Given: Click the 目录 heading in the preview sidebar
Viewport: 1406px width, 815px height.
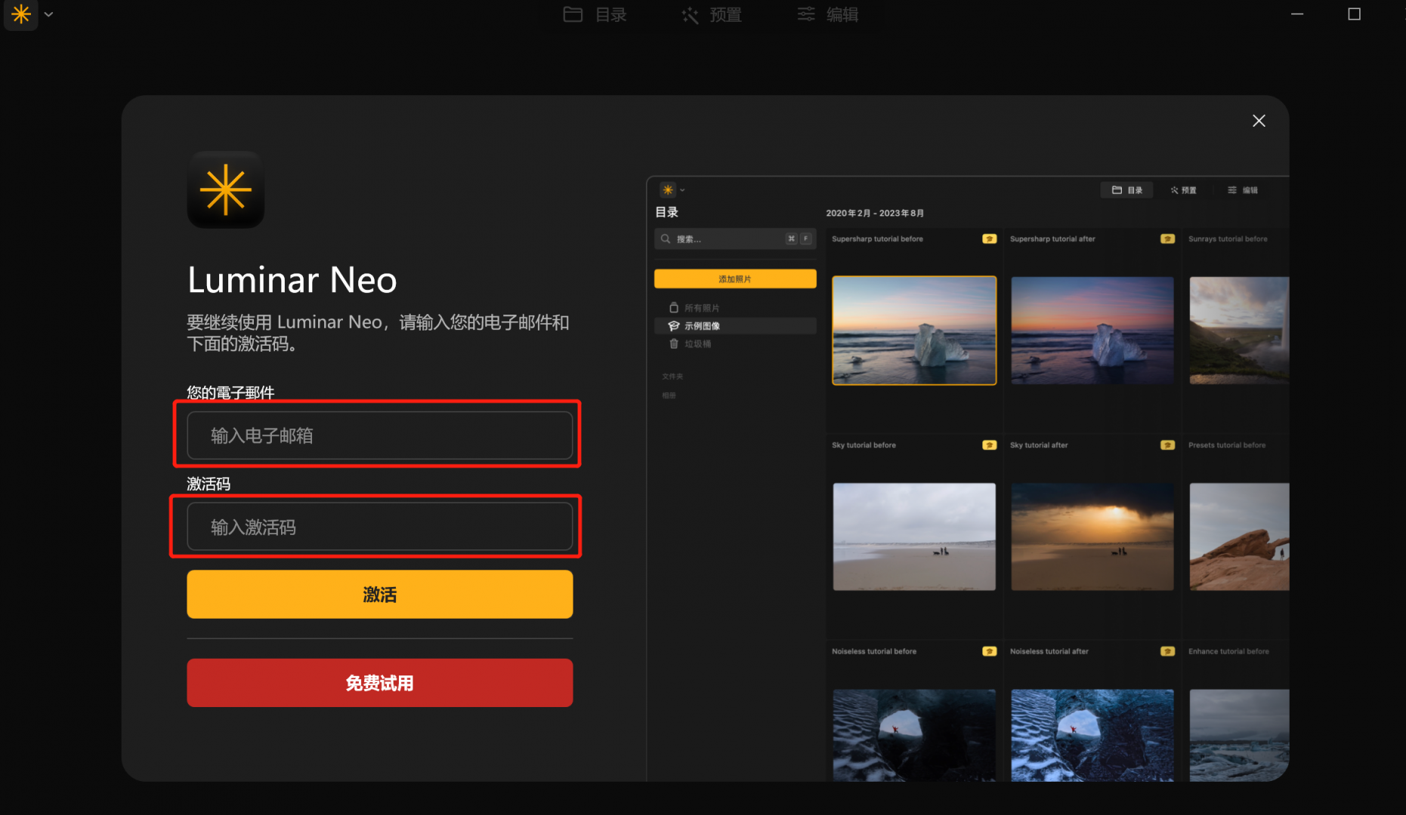Looking at the screenshot, I should coord(666,213).
